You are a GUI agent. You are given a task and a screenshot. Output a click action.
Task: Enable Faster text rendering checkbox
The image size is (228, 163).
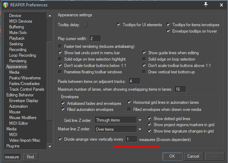60,46
